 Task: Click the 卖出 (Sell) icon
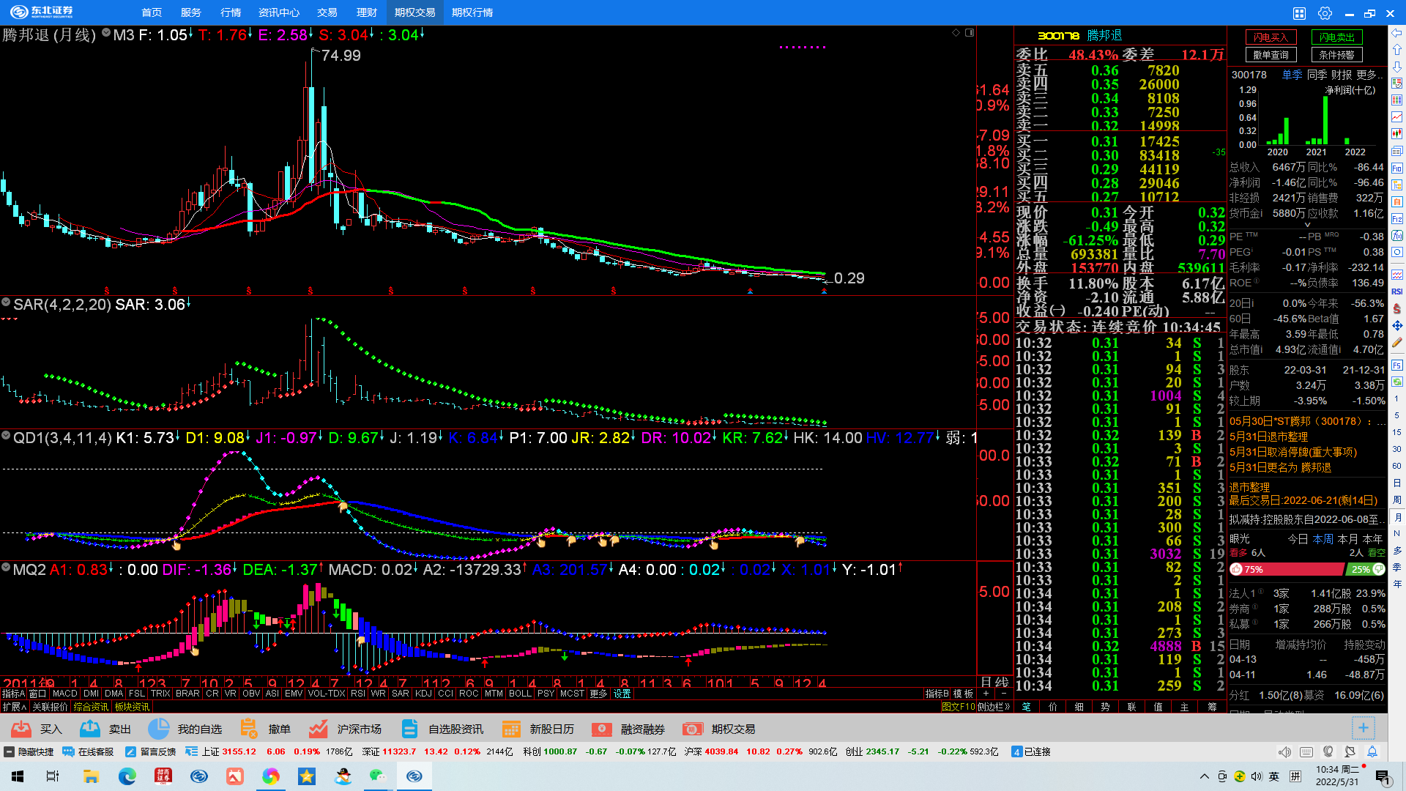(90, 729)
